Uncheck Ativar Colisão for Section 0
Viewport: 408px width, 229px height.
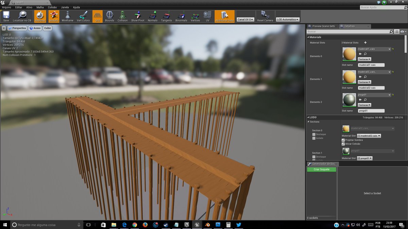[343, 144]
